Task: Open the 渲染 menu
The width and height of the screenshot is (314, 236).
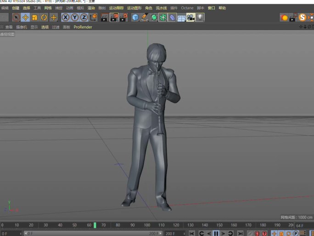Action: point(91,8)
